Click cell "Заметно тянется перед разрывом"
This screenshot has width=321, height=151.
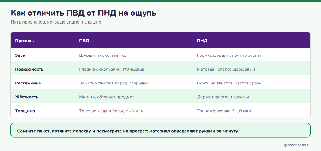click(x=114, y=83)
